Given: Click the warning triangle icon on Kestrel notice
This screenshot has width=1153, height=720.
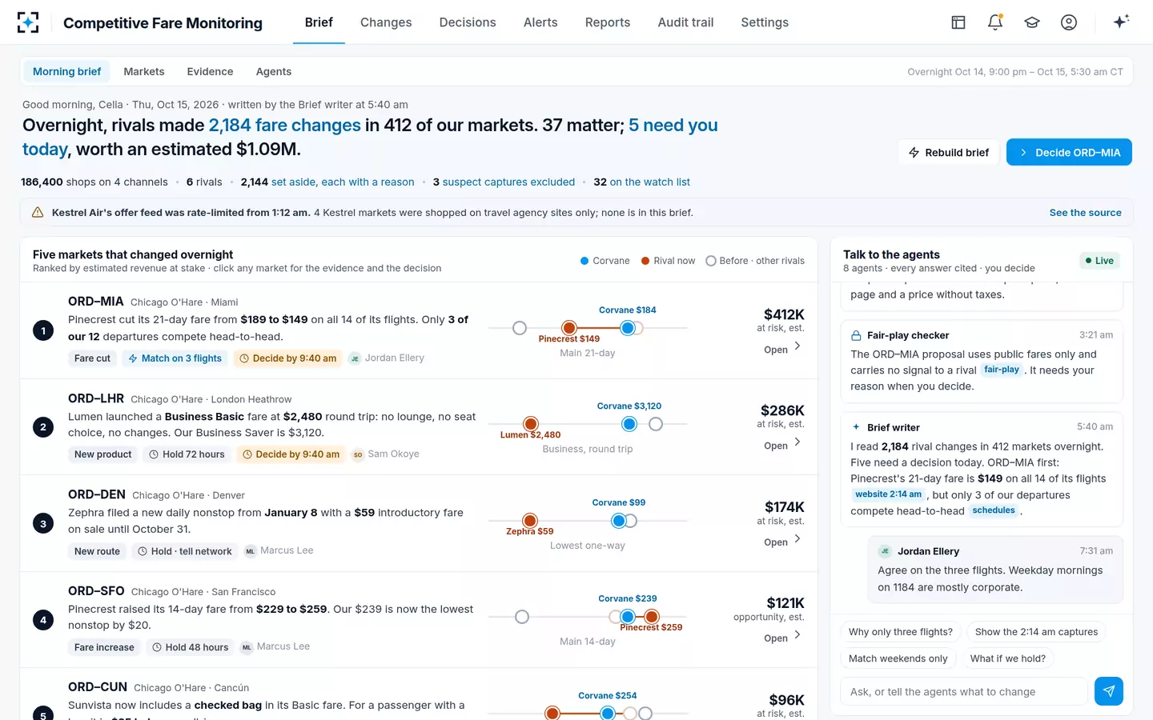Looking at the screenshot, I should (38, 213).
